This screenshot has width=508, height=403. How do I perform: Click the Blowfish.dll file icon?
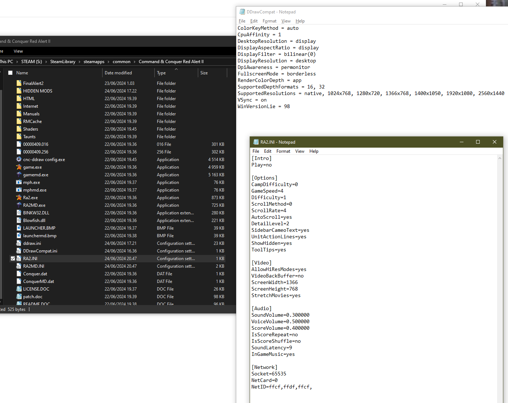(19, 220)
